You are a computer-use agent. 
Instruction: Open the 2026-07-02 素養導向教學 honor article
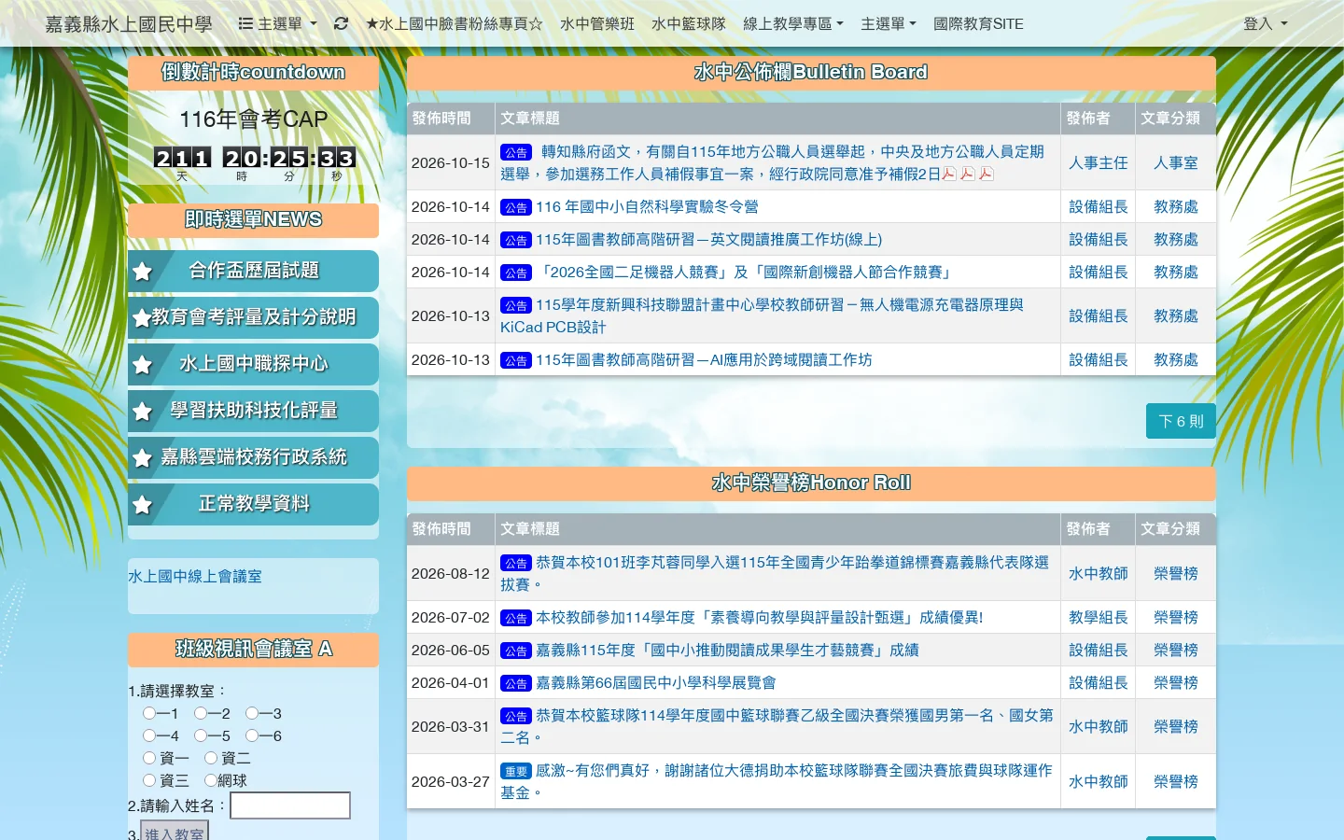coord(760,617)
